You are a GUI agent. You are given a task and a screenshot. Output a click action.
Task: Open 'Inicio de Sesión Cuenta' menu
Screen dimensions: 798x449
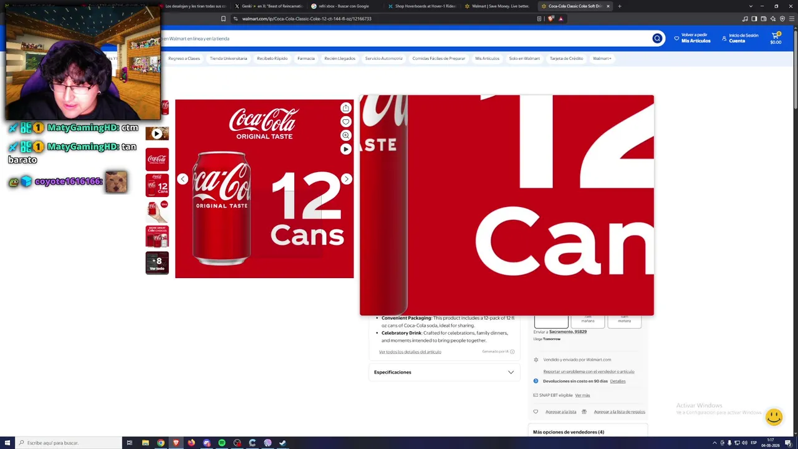(740, 38)
